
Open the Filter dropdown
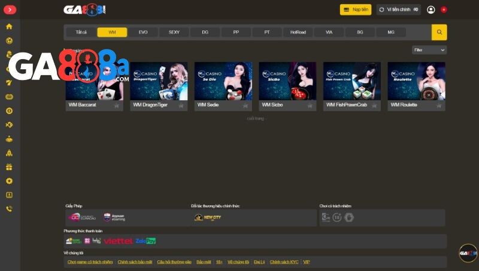tap(429, 50)
